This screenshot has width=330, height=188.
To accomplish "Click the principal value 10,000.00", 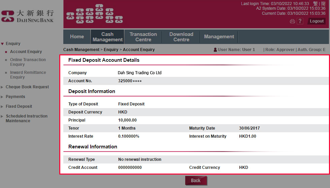I will point(127,120).
